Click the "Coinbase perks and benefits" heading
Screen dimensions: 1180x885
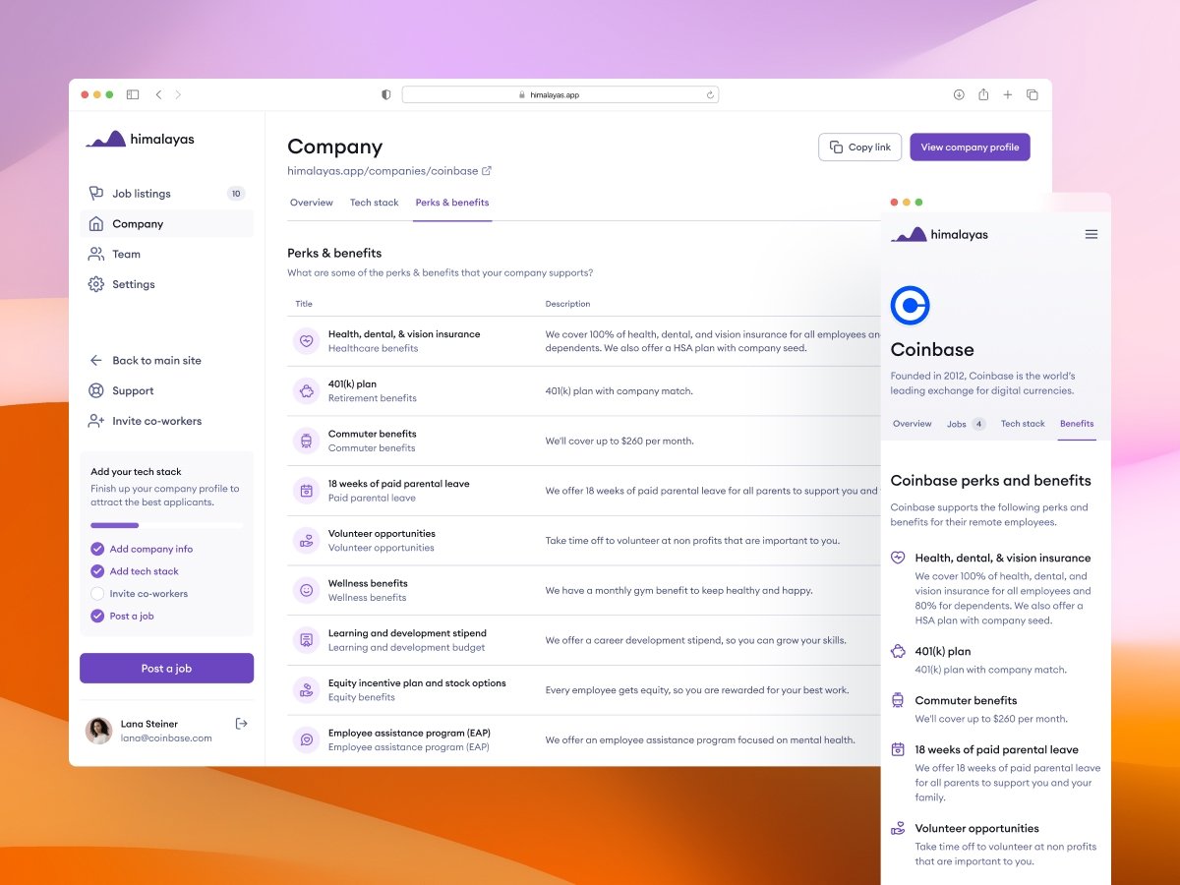(991, 481)
